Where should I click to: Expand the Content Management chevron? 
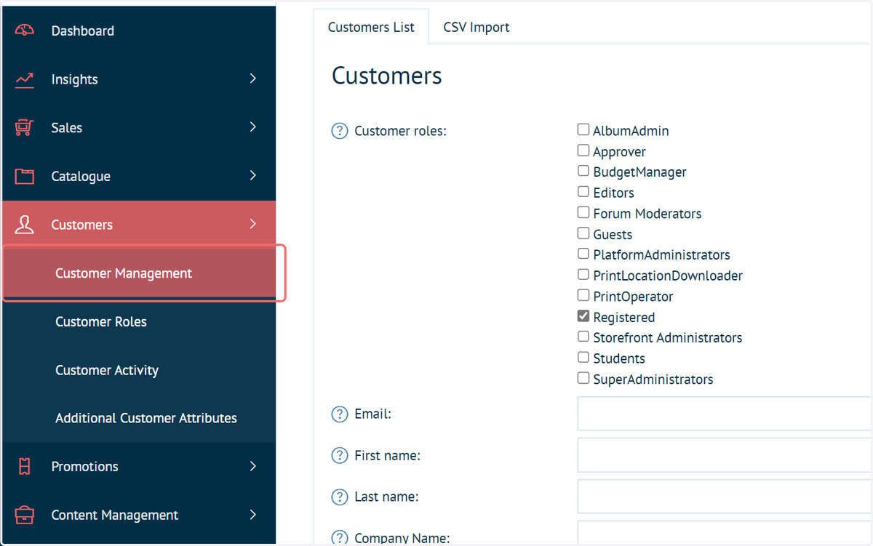pyautogui.click(x=253, y=515)
